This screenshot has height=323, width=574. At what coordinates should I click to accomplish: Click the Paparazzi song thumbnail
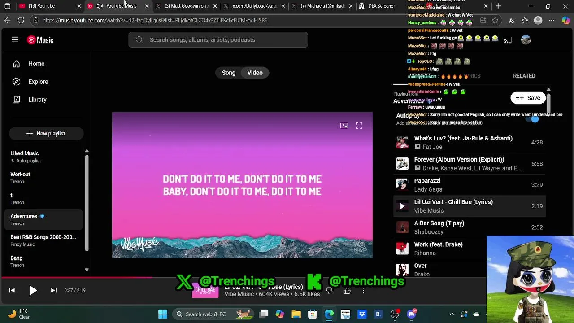pyautogui.click(x=402, y=185)
